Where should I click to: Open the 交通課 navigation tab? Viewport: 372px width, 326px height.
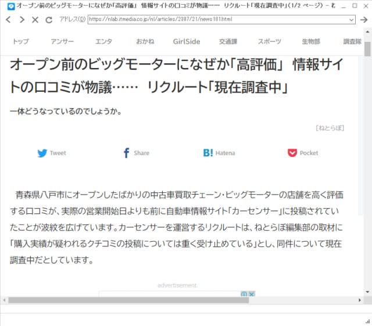click(x=228, y=41)
